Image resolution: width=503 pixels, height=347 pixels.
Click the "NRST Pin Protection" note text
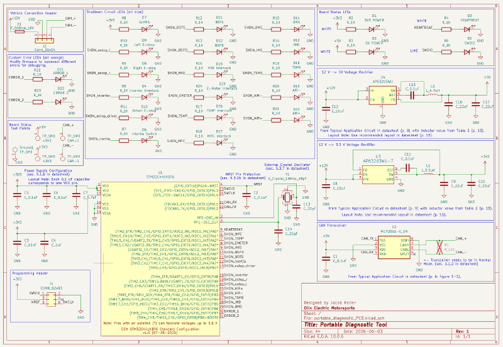pyautogui.click(x=243, y=174)
